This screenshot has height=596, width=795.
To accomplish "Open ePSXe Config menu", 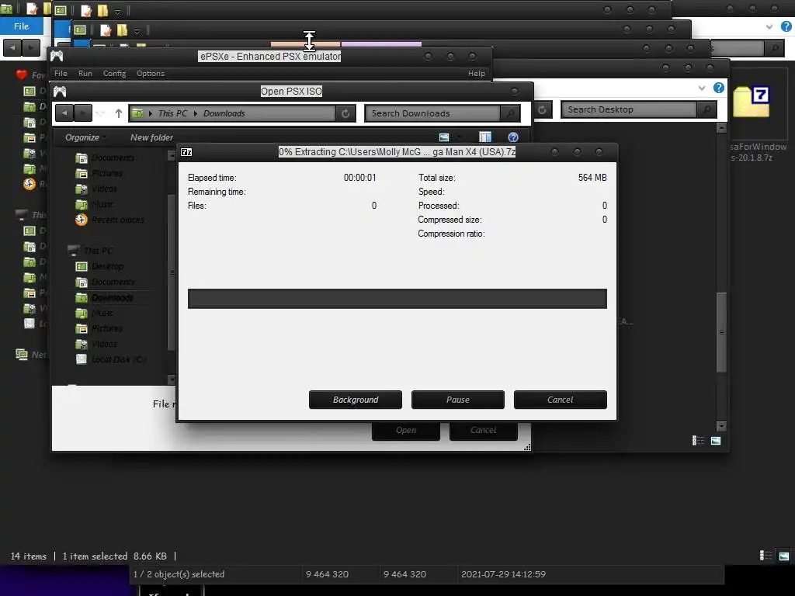I will 115,74.
